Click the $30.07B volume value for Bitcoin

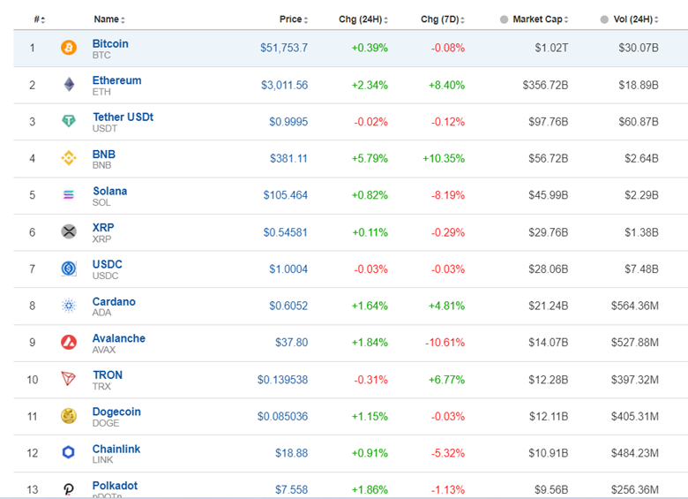click(x=639, y=48)
